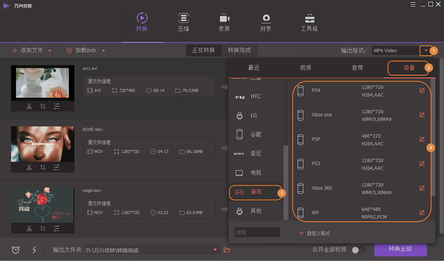Click 自定义格式 to create custom format

(x=314, y=233)
